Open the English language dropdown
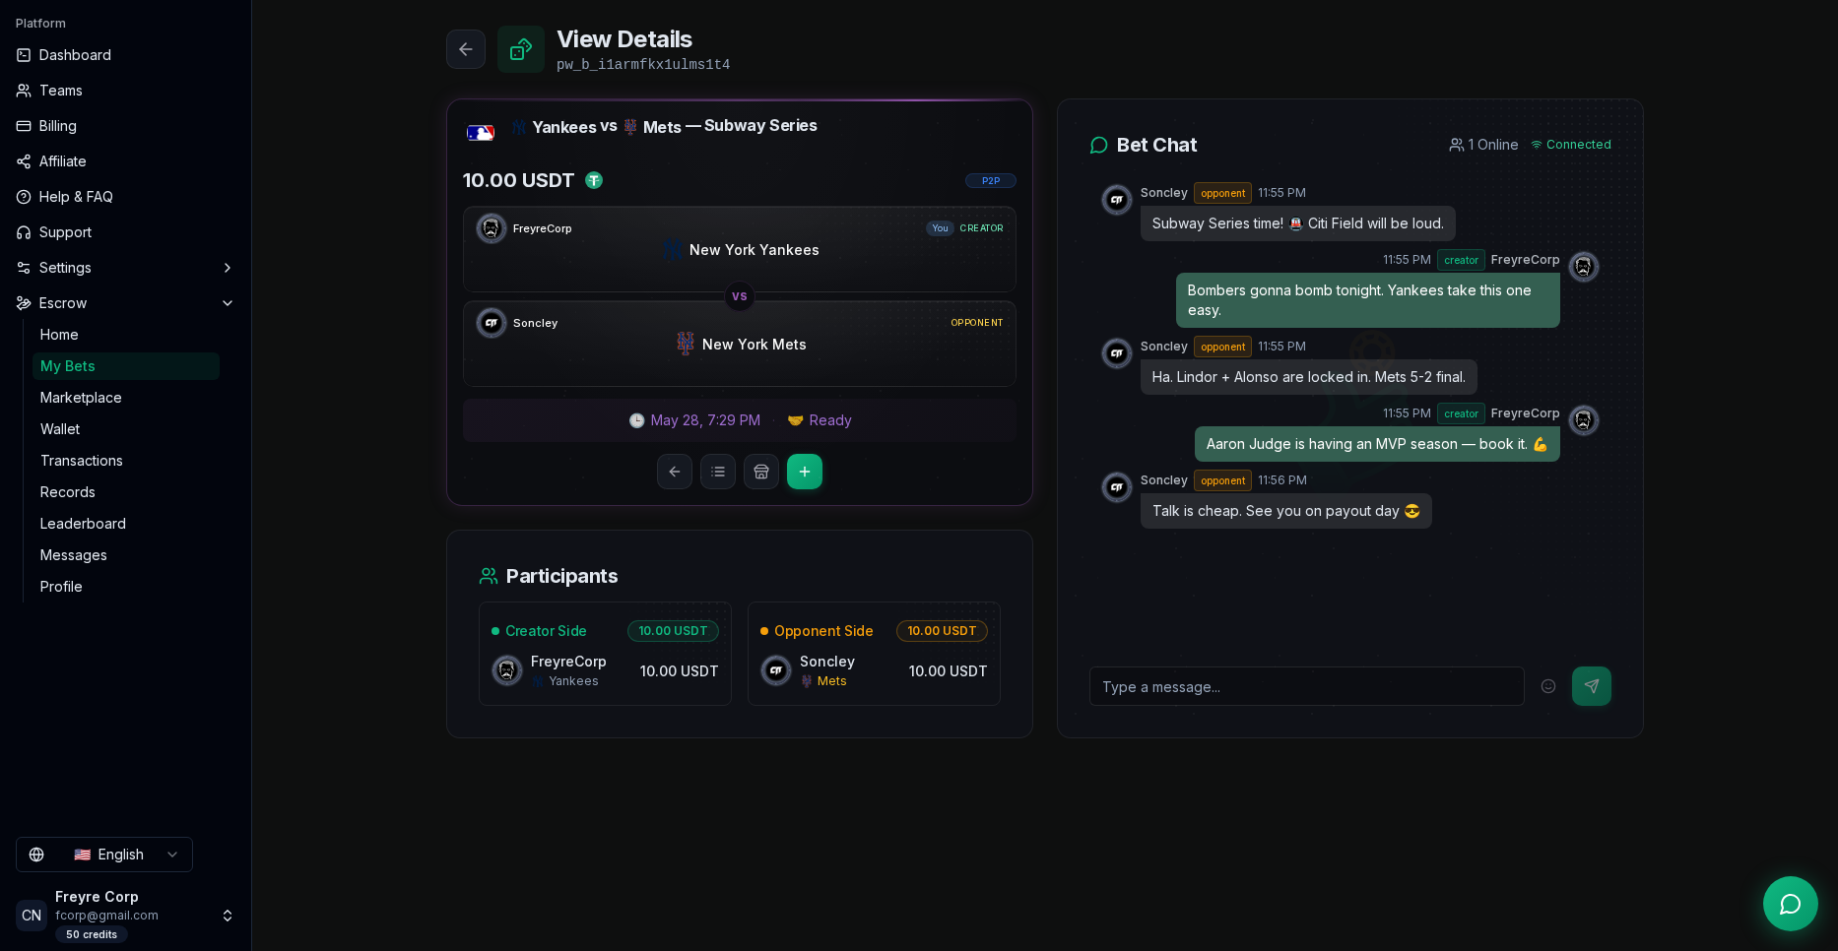This screenshot has width=1838, height=951. tap(104, 855)
